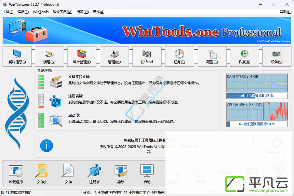
Task: Click the RAM 可用 memory bar
Action: [x=257, y=96]
